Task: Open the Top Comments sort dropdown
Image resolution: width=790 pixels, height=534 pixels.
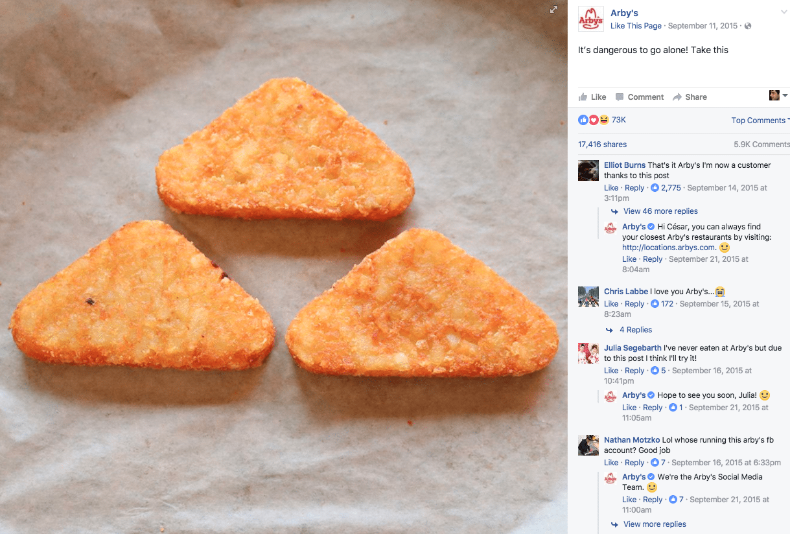Action: pos(760,121)
